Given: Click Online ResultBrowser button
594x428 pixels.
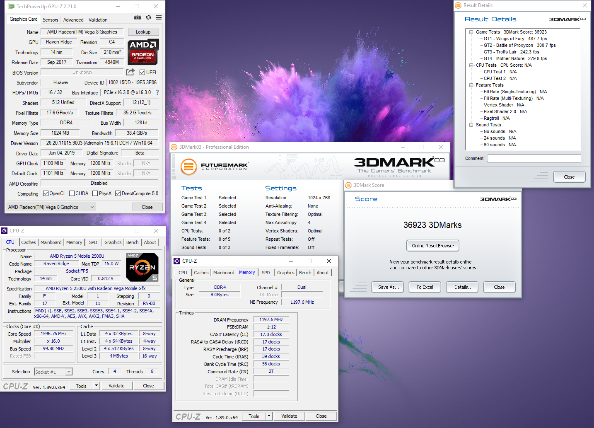Looking at the screenshot, I should coord(433,246).
